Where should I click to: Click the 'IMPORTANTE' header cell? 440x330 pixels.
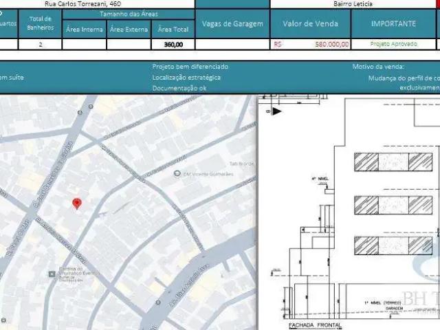393,23
